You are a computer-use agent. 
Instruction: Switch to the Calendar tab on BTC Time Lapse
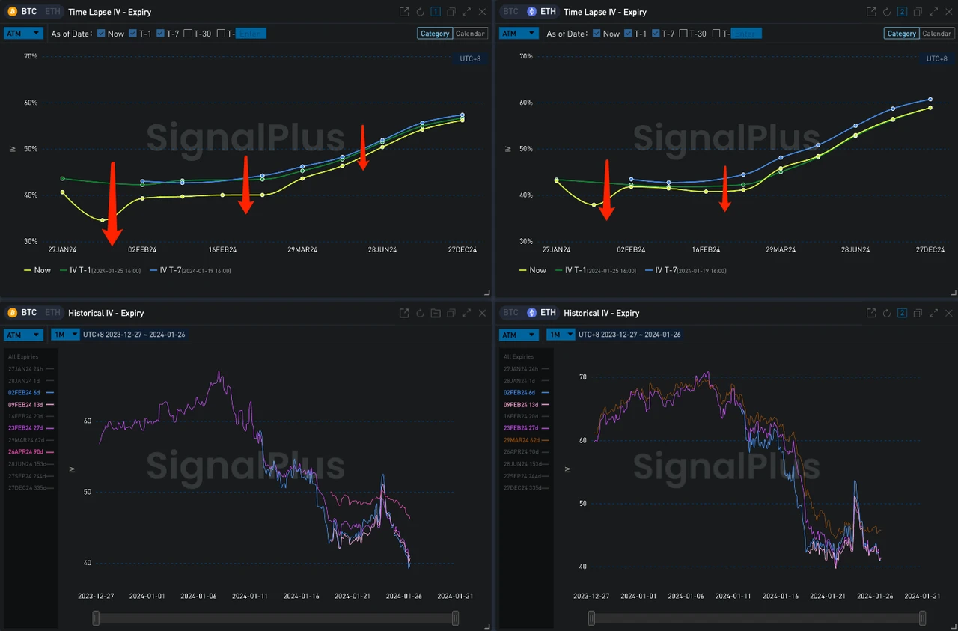(x=470, y=33)
